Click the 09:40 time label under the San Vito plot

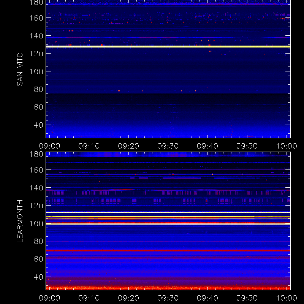207,146
